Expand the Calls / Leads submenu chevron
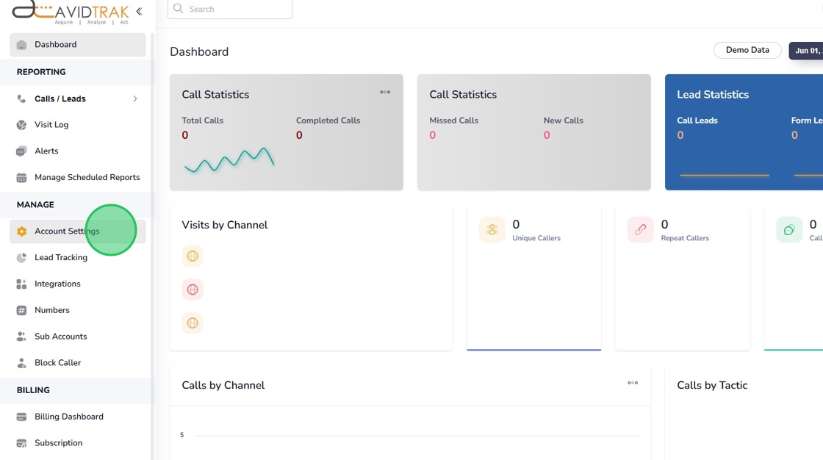The image size is (823, 460). click(135, 99)
